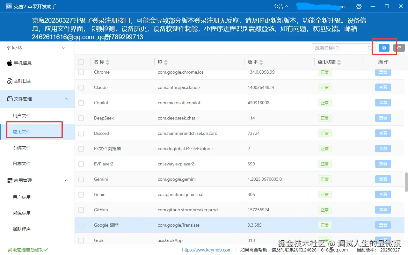Click the gray refresh icon button
The height and width of the screenshot is (255, 408).
click(399, 48)
